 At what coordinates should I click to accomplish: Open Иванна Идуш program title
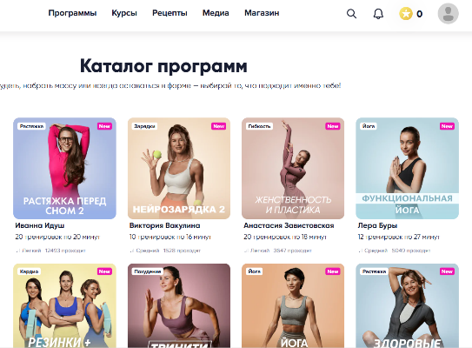coord(40,225)
